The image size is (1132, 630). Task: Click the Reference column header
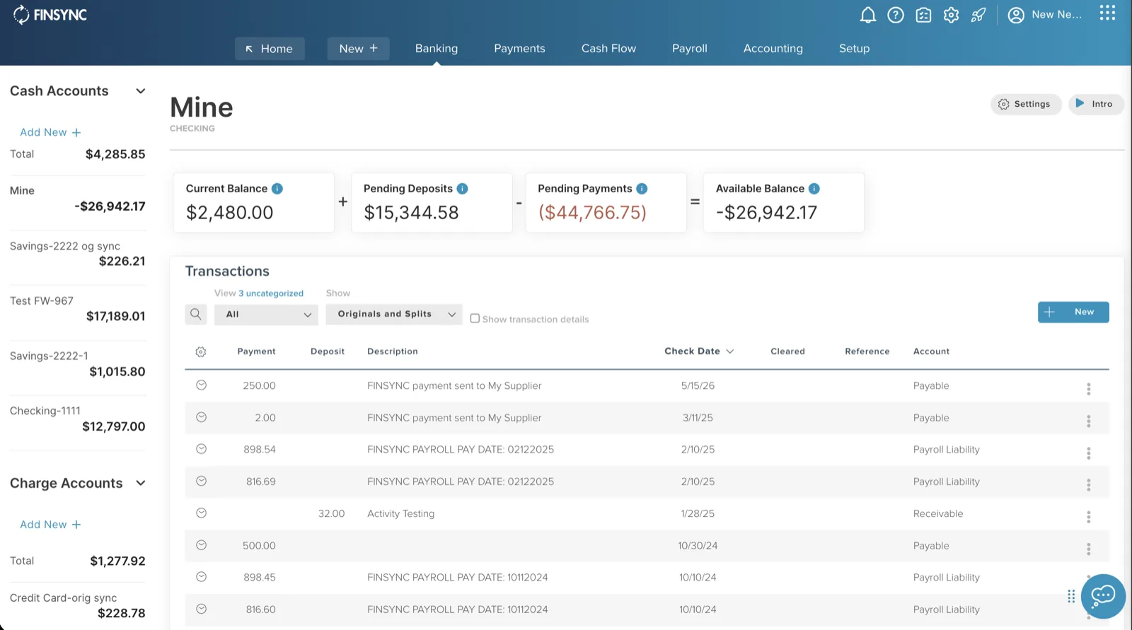(867, 351)
